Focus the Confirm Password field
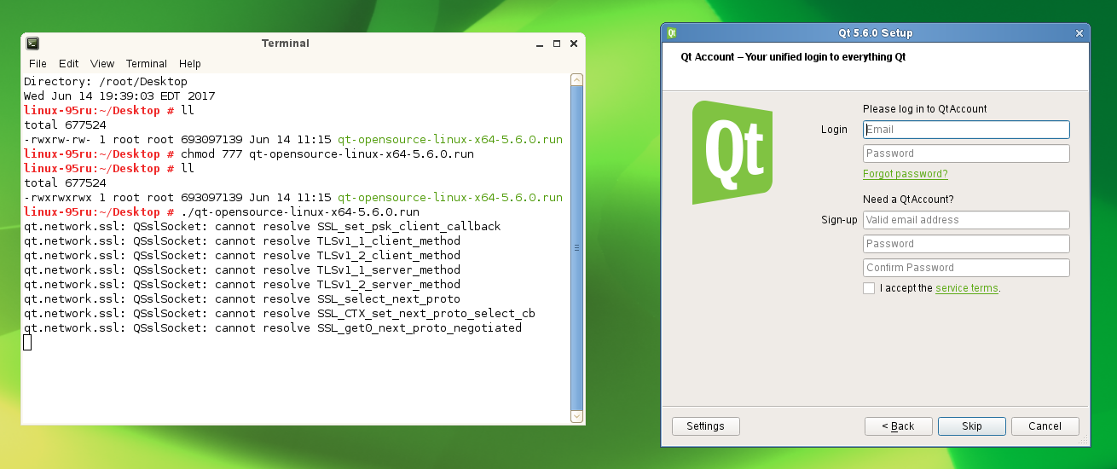1117x469 pixels. coord(966,268)
